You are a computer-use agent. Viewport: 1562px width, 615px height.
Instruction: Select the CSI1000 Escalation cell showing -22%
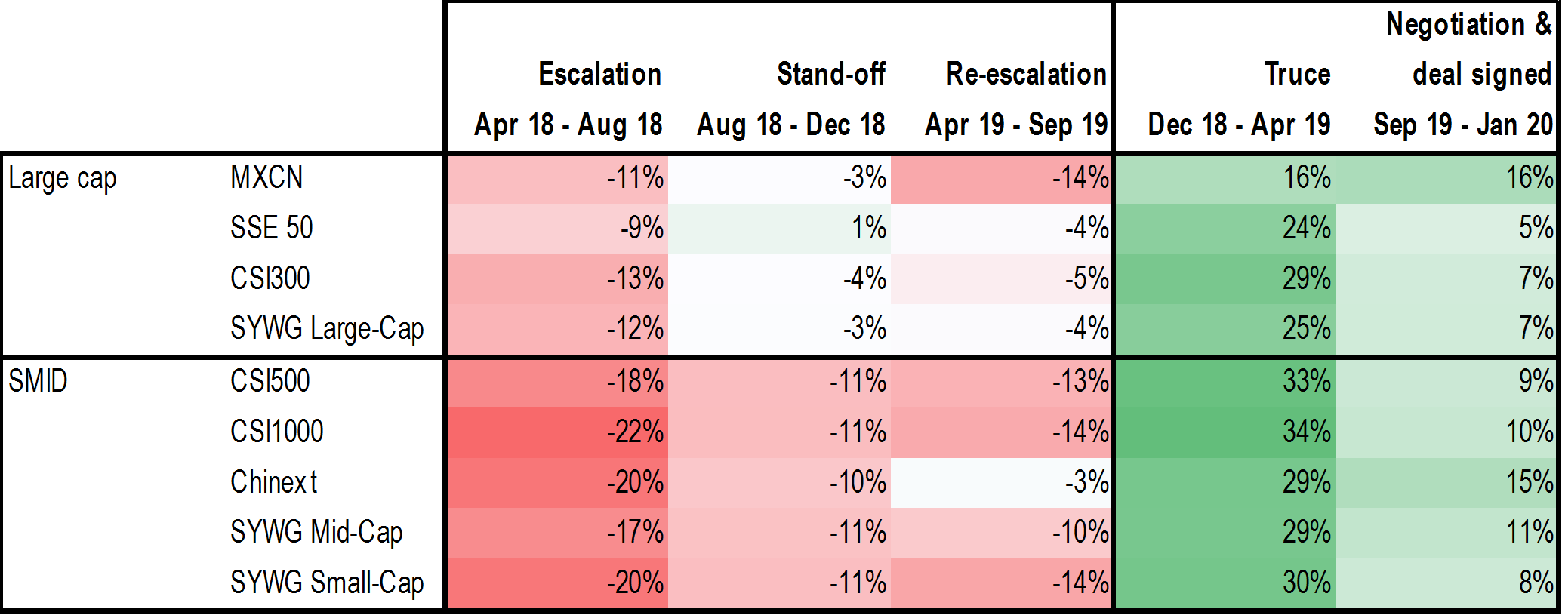coord(635,432)
